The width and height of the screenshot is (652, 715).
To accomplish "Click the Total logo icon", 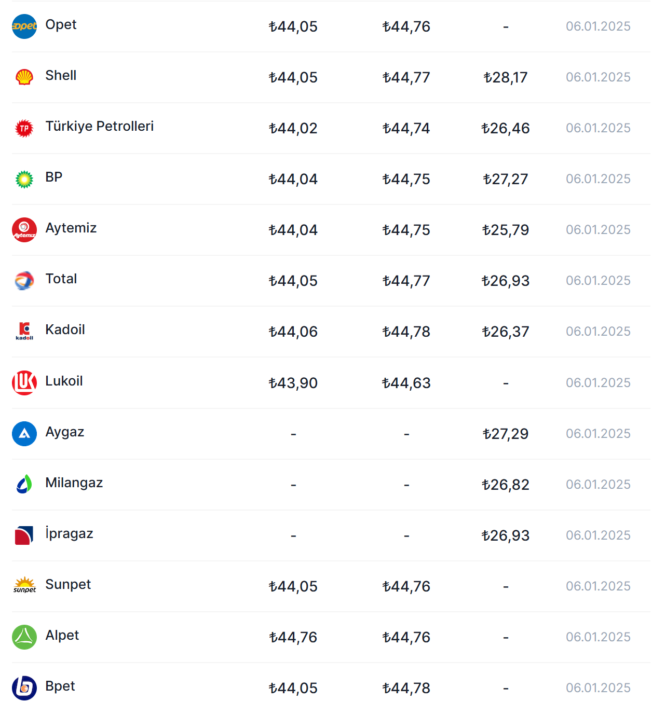I will (x=24, y=281).
